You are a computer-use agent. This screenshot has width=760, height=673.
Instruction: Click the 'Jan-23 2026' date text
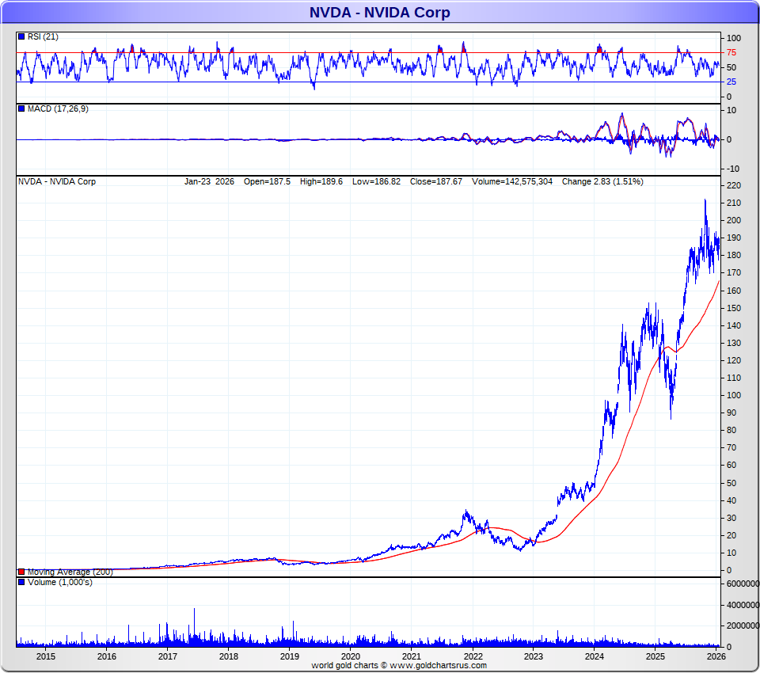click(x=209, y=182)
